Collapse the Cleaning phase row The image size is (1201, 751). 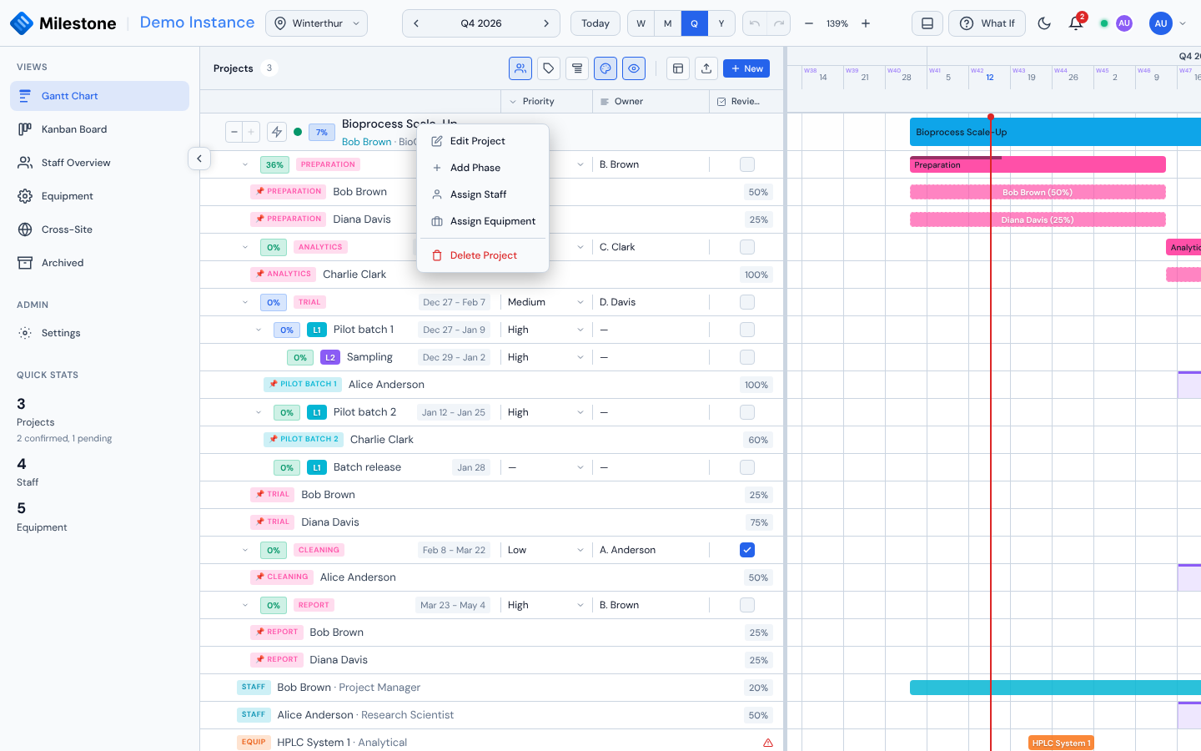[x=245, y=550]
